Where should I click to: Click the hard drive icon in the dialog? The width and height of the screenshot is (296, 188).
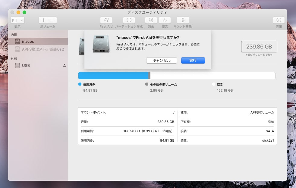click(x=101, y=44)
